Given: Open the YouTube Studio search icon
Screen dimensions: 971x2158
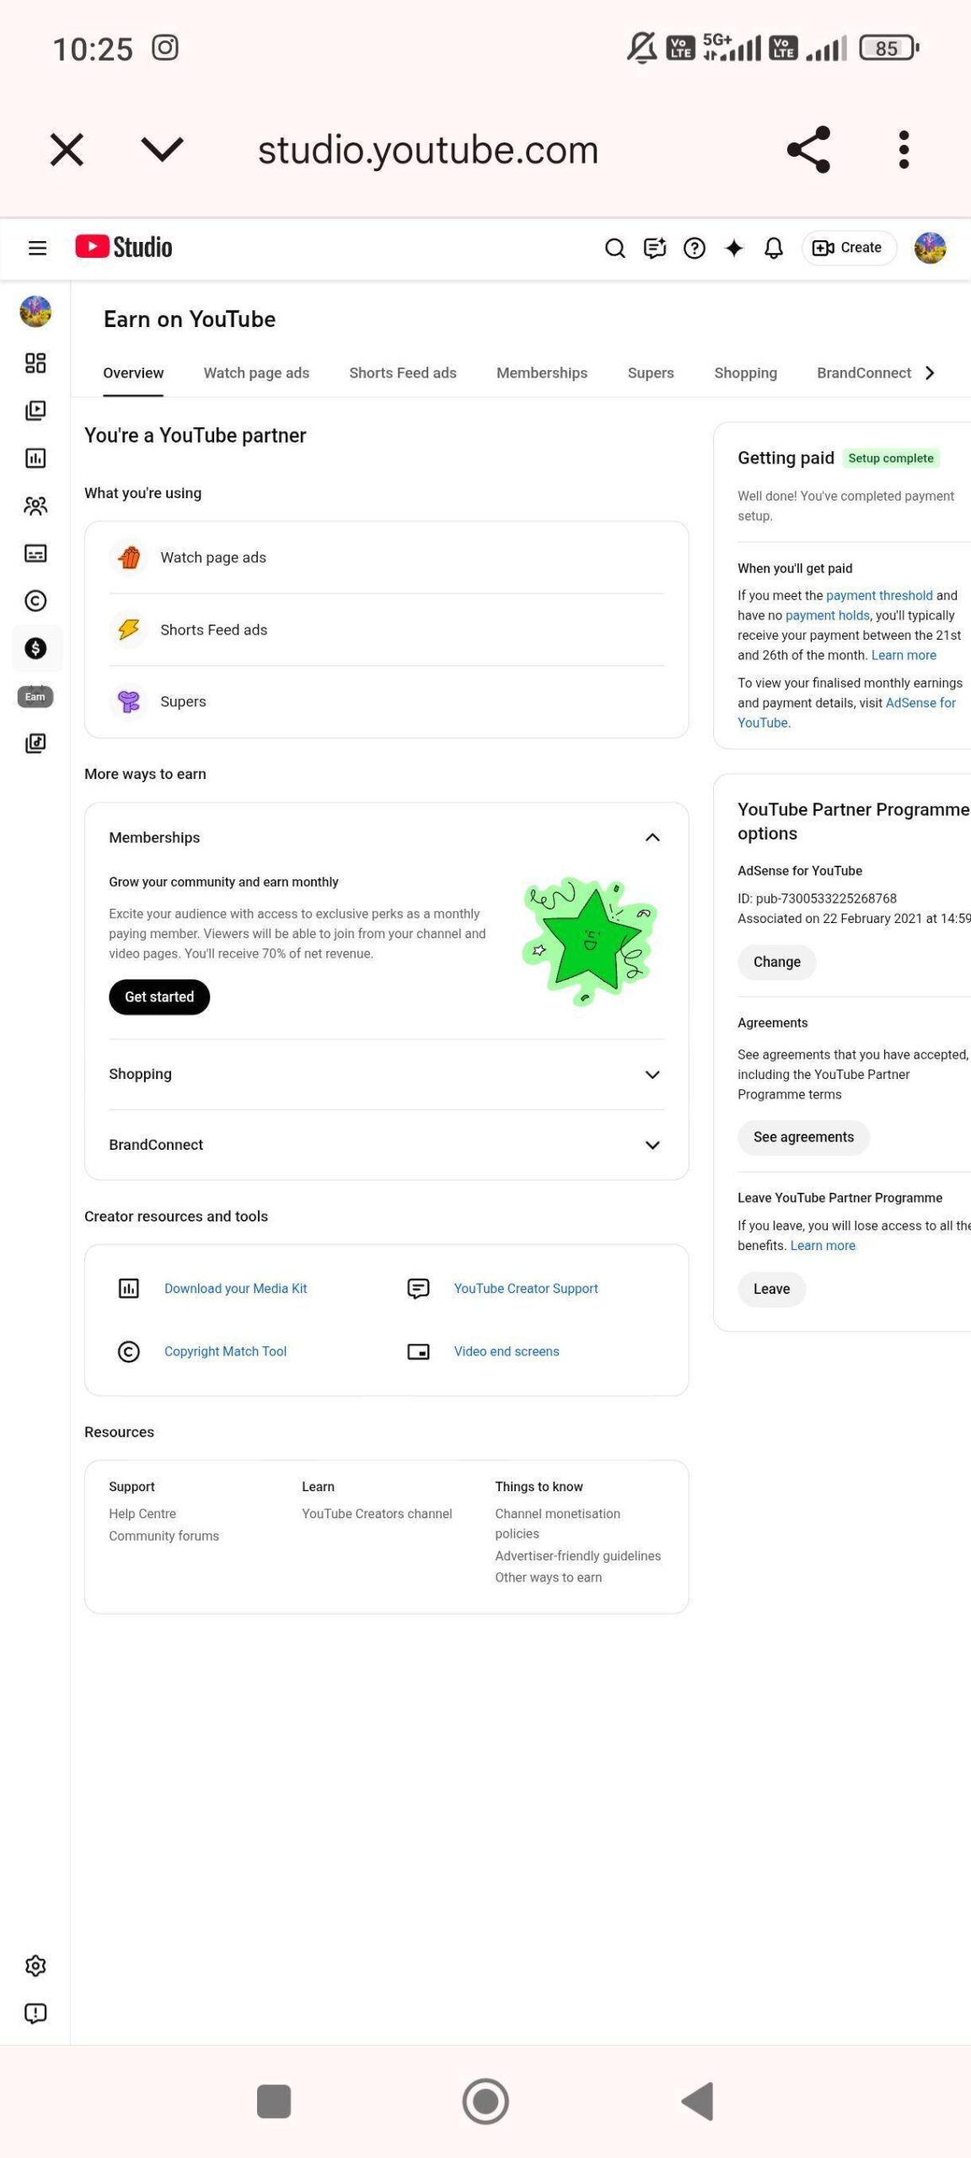Looking at the screenshot, I should point(614,248).
